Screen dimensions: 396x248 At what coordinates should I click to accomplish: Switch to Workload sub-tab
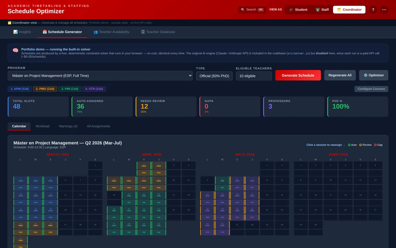point(42,126)
